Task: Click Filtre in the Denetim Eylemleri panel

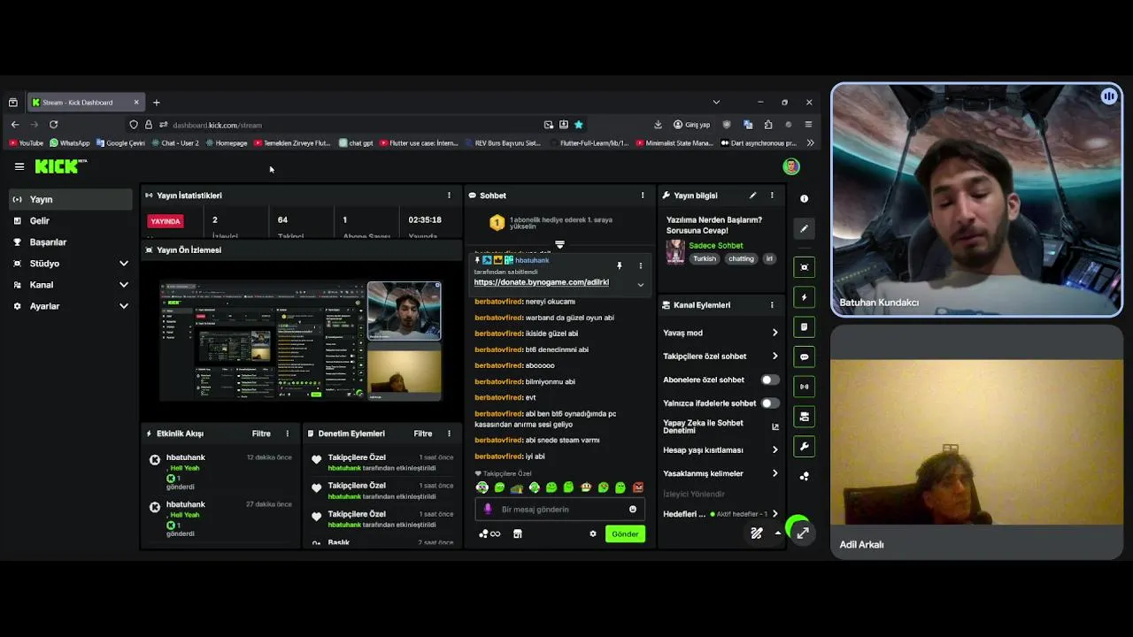Action: [423, 434]
